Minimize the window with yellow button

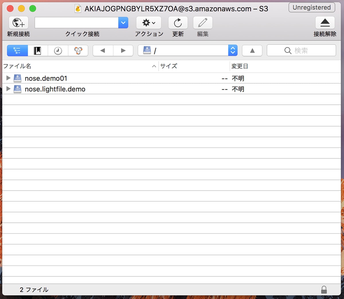pos(21,9)
